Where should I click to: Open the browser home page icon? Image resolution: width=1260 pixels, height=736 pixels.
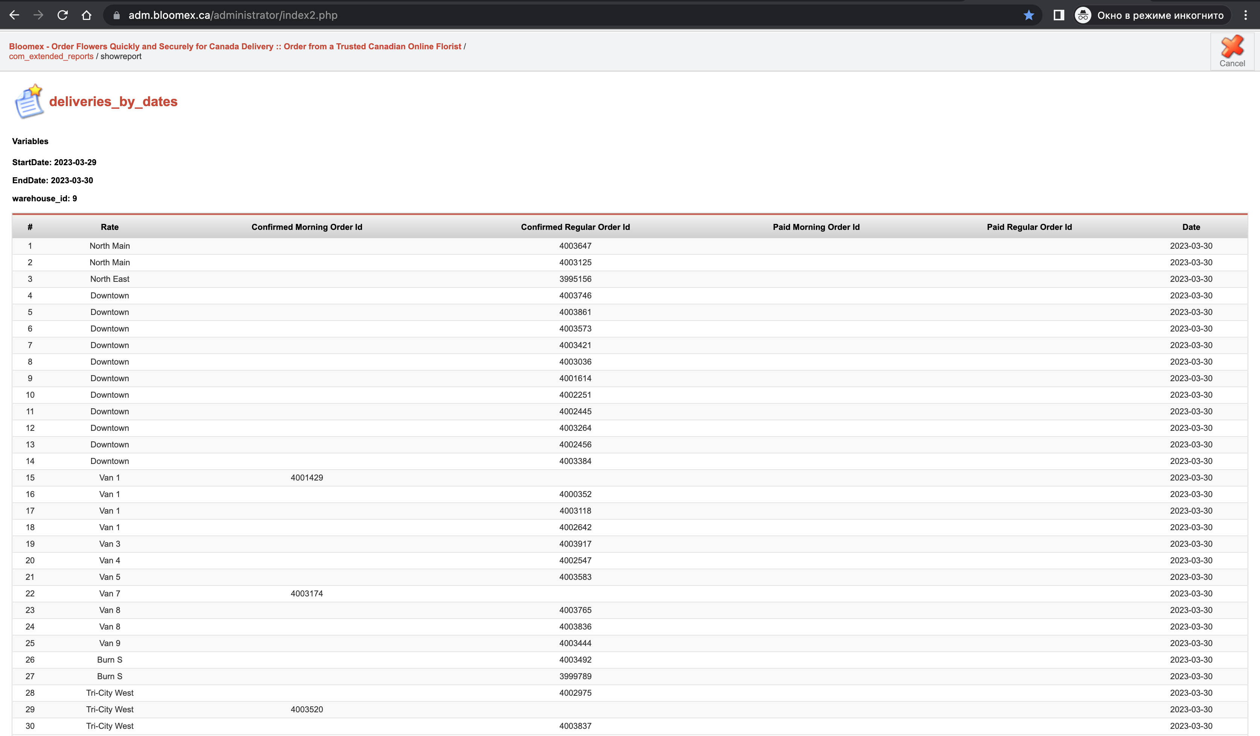[x=87, y=15]
